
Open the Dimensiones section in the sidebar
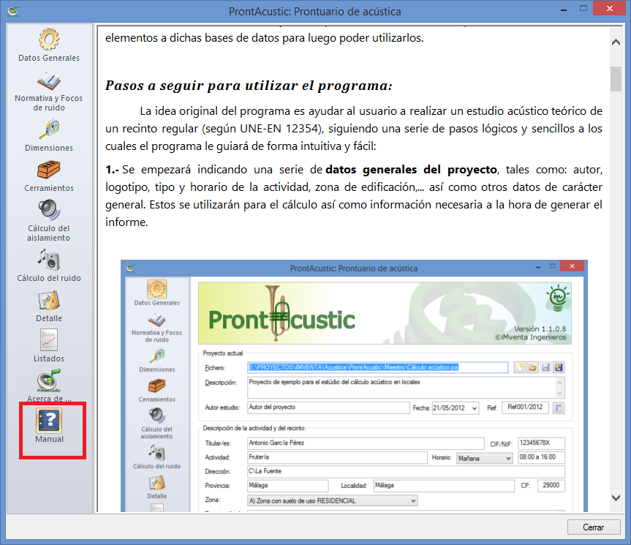click(x=49, y=135)
